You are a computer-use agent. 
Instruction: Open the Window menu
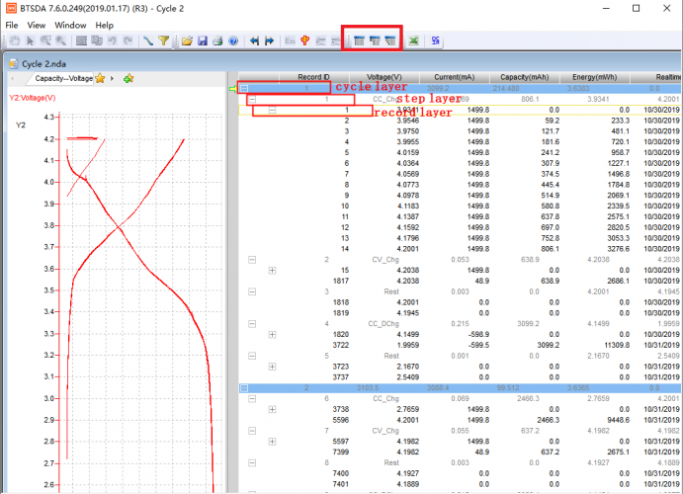tap(70, 26)
